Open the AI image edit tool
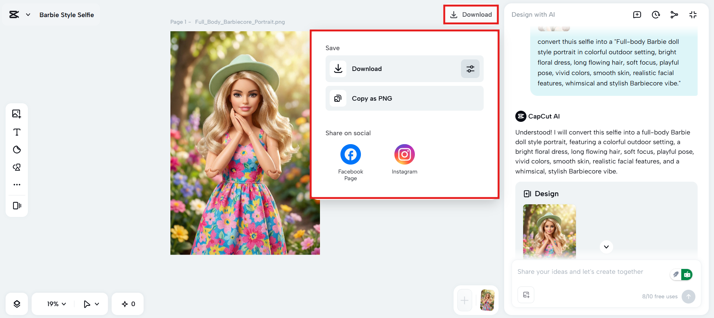Image resolution: width=714 pixels, height=318 pixels. (17, 167)
